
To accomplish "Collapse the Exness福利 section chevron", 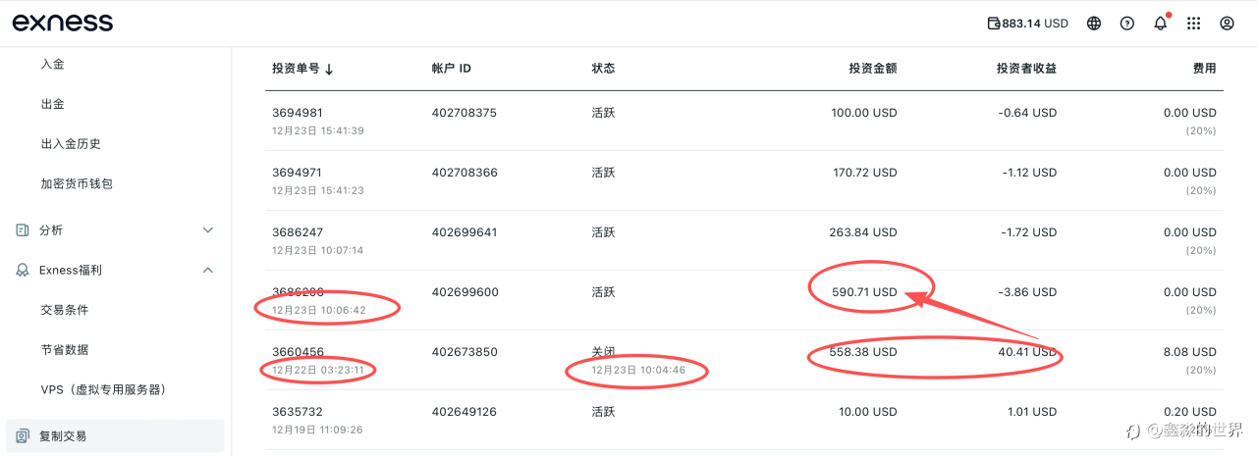I will (207, 270).
